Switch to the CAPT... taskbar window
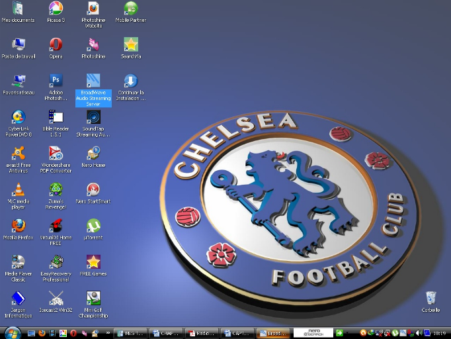 pos(237,333)
